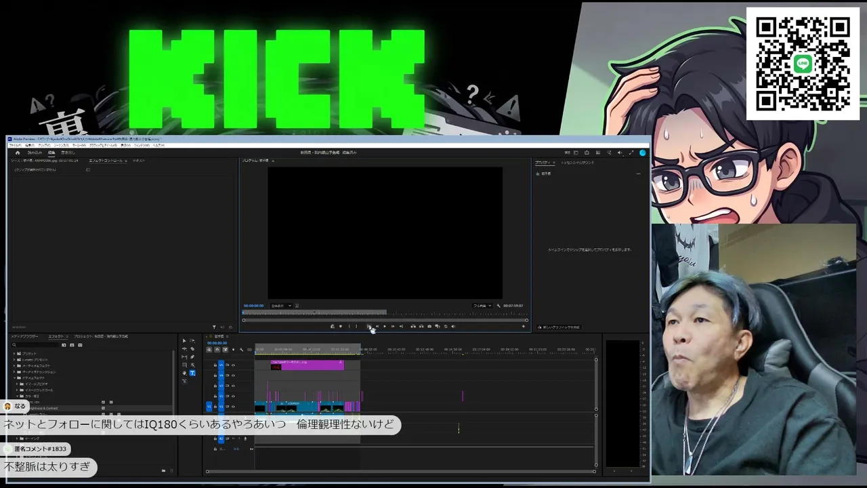Toggle Linked Selection in the Timeline
The image size is (867, 488).
tap(225, 350)
